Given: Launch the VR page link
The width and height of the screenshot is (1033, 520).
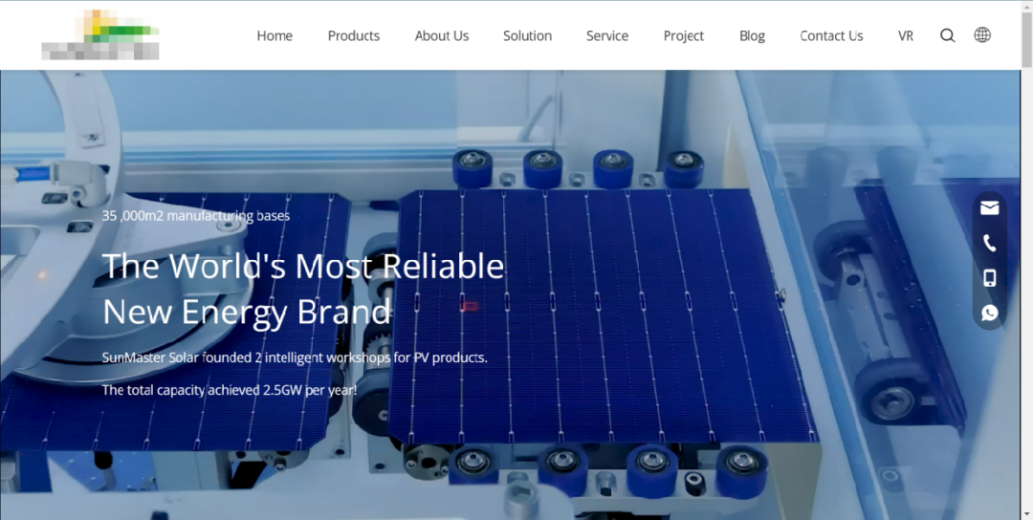Looking at the screenshot, I should click(906, 35).
